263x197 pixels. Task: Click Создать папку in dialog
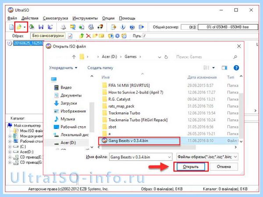[x=100, y=68]
